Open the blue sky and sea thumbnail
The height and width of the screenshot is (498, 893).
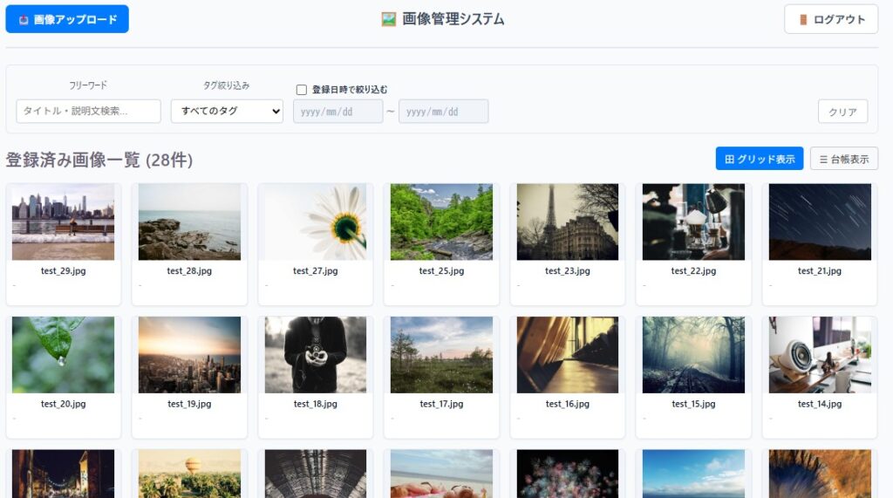pyautogui.click(x=693, y=474)
